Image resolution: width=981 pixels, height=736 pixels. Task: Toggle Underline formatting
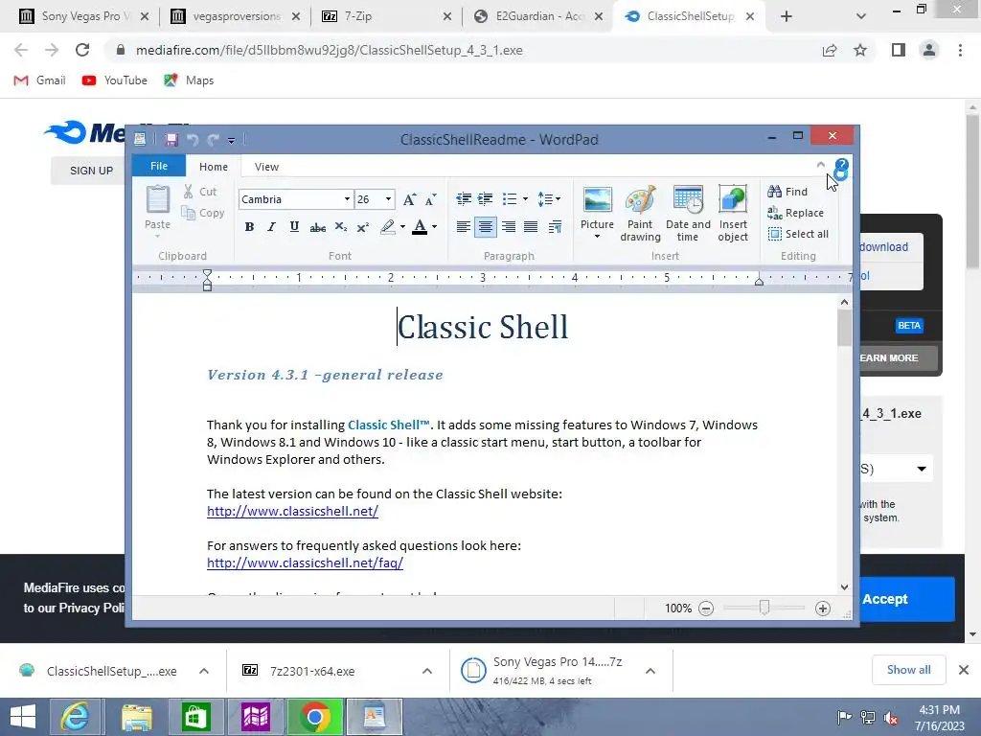point(294,227)
